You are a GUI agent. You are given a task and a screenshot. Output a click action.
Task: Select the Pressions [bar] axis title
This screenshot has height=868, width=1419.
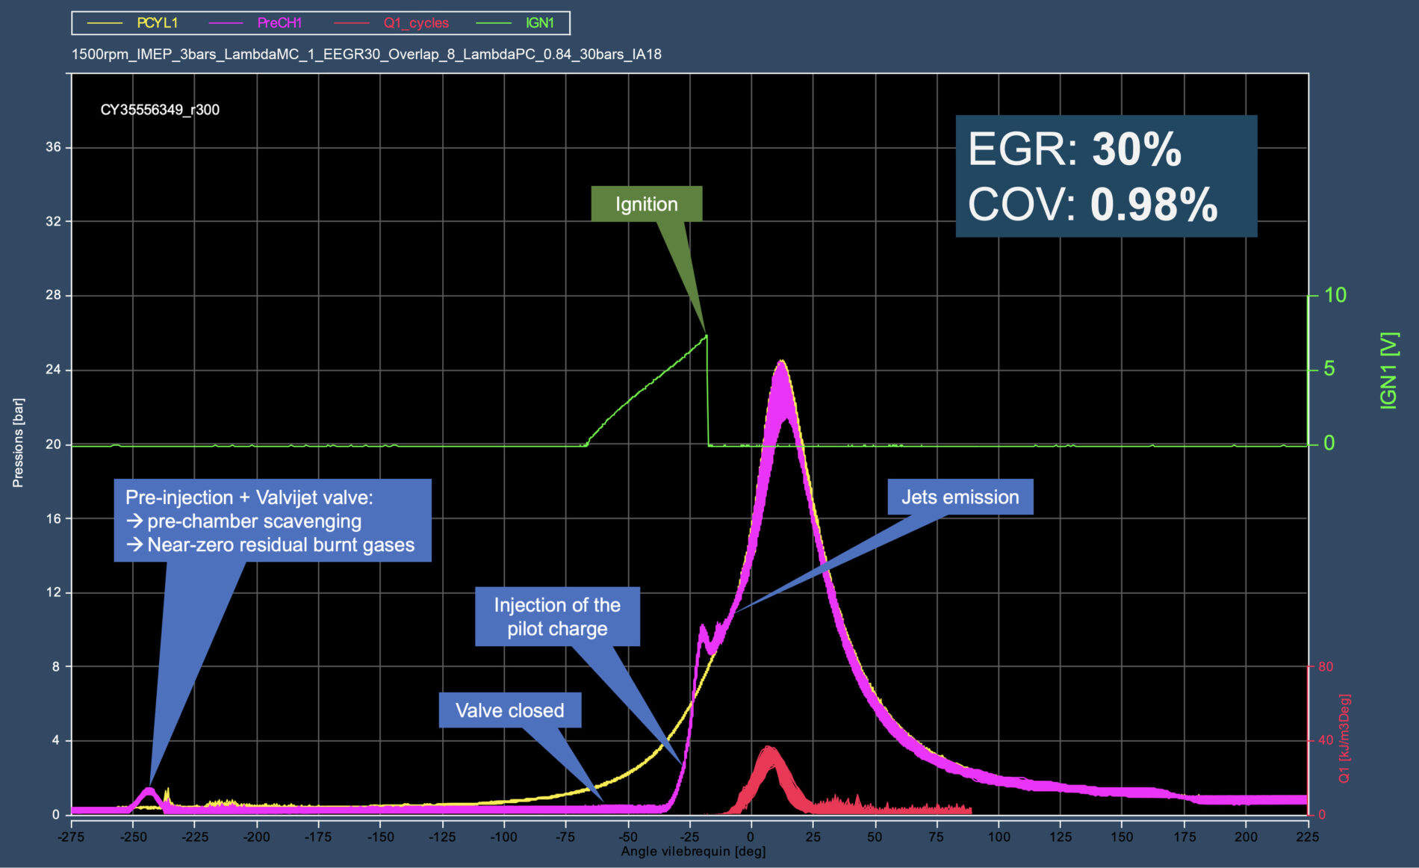point(18,442)
